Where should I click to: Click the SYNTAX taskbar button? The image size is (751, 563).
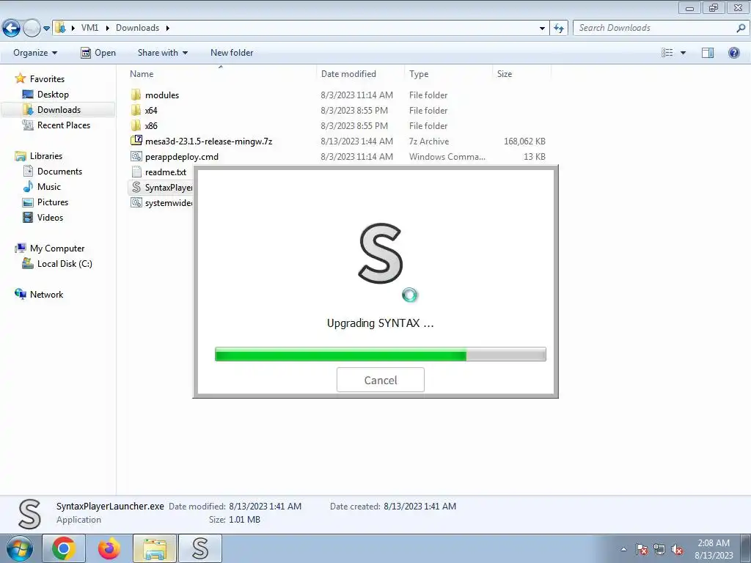point(200,548)
